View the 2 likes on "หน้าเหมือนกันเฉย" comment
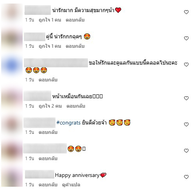This screenshot has width=193, height=193. 50,106
